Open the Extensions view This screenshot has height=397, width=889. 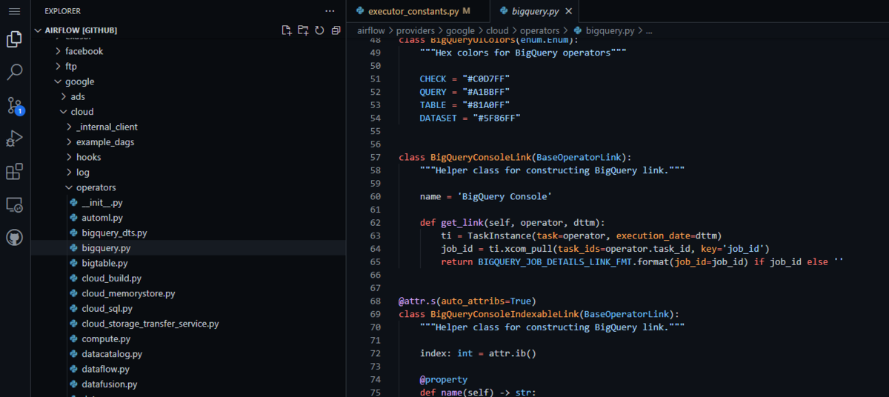[14, 172]
